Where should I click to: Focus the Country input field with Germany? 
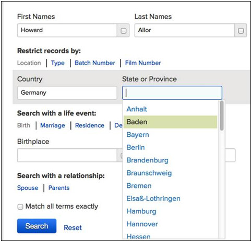coord(67,93)
